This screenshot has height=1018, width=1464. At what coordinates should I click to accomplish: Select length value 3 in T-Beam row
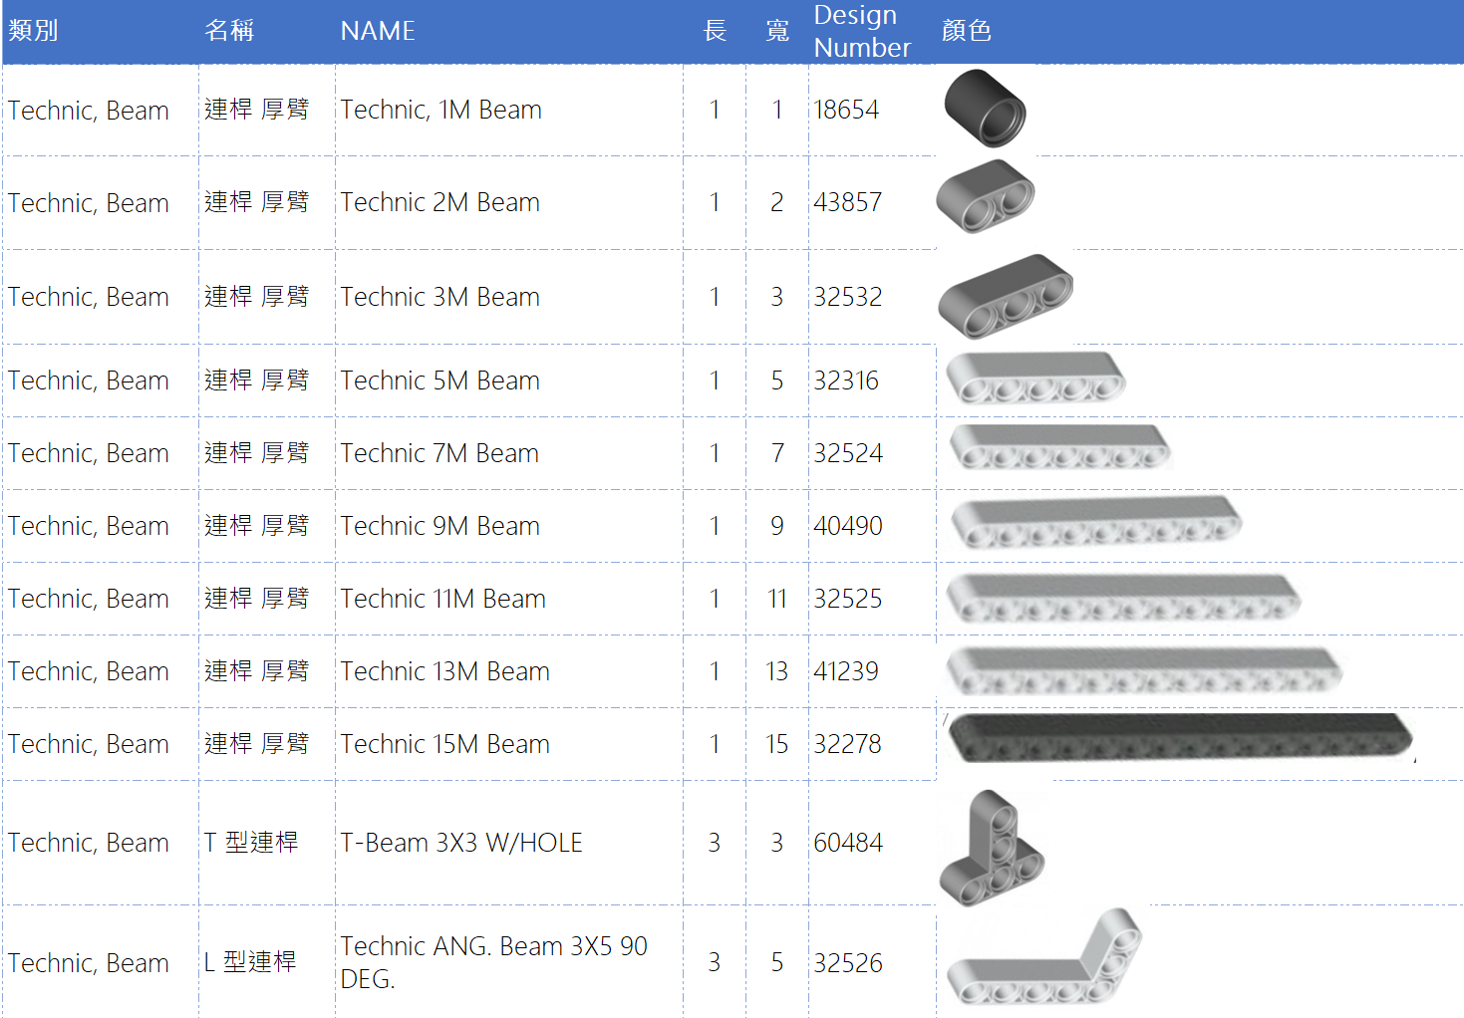click(x=715, y=843)
